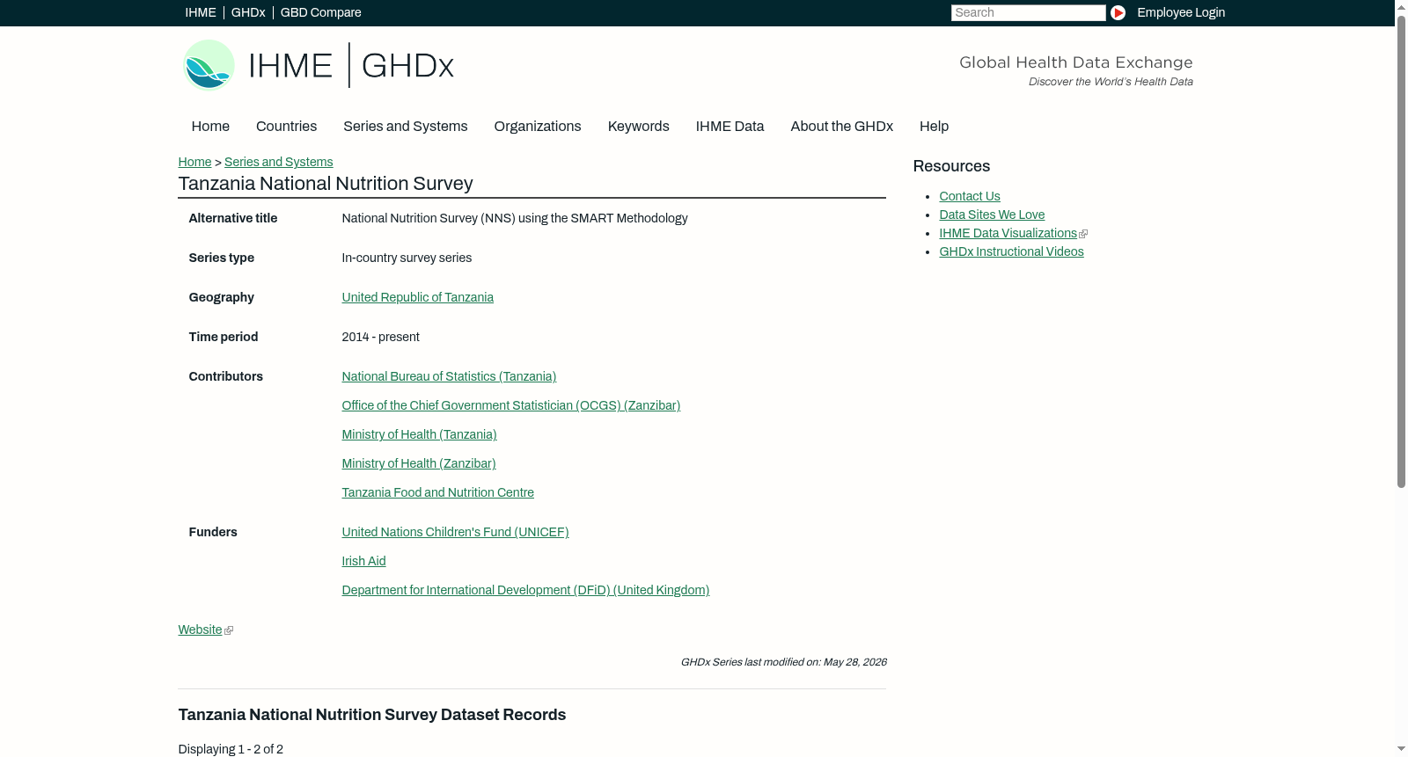Open the Countries menu
This screenshot has height=757, width=1408.
286,127
